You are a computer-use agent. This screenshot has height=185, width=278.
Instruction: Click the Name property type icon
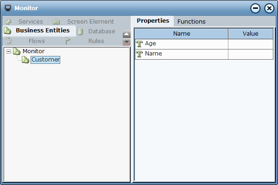(x=139, y=54)
